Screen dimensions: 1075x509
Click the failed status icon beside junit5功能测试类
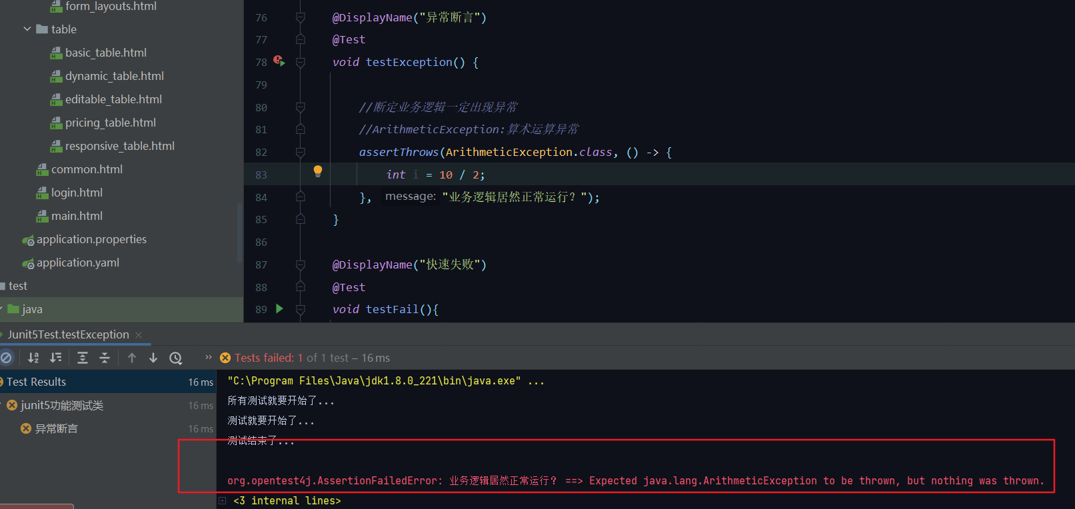pyautogui.click(x=12, y=405)
